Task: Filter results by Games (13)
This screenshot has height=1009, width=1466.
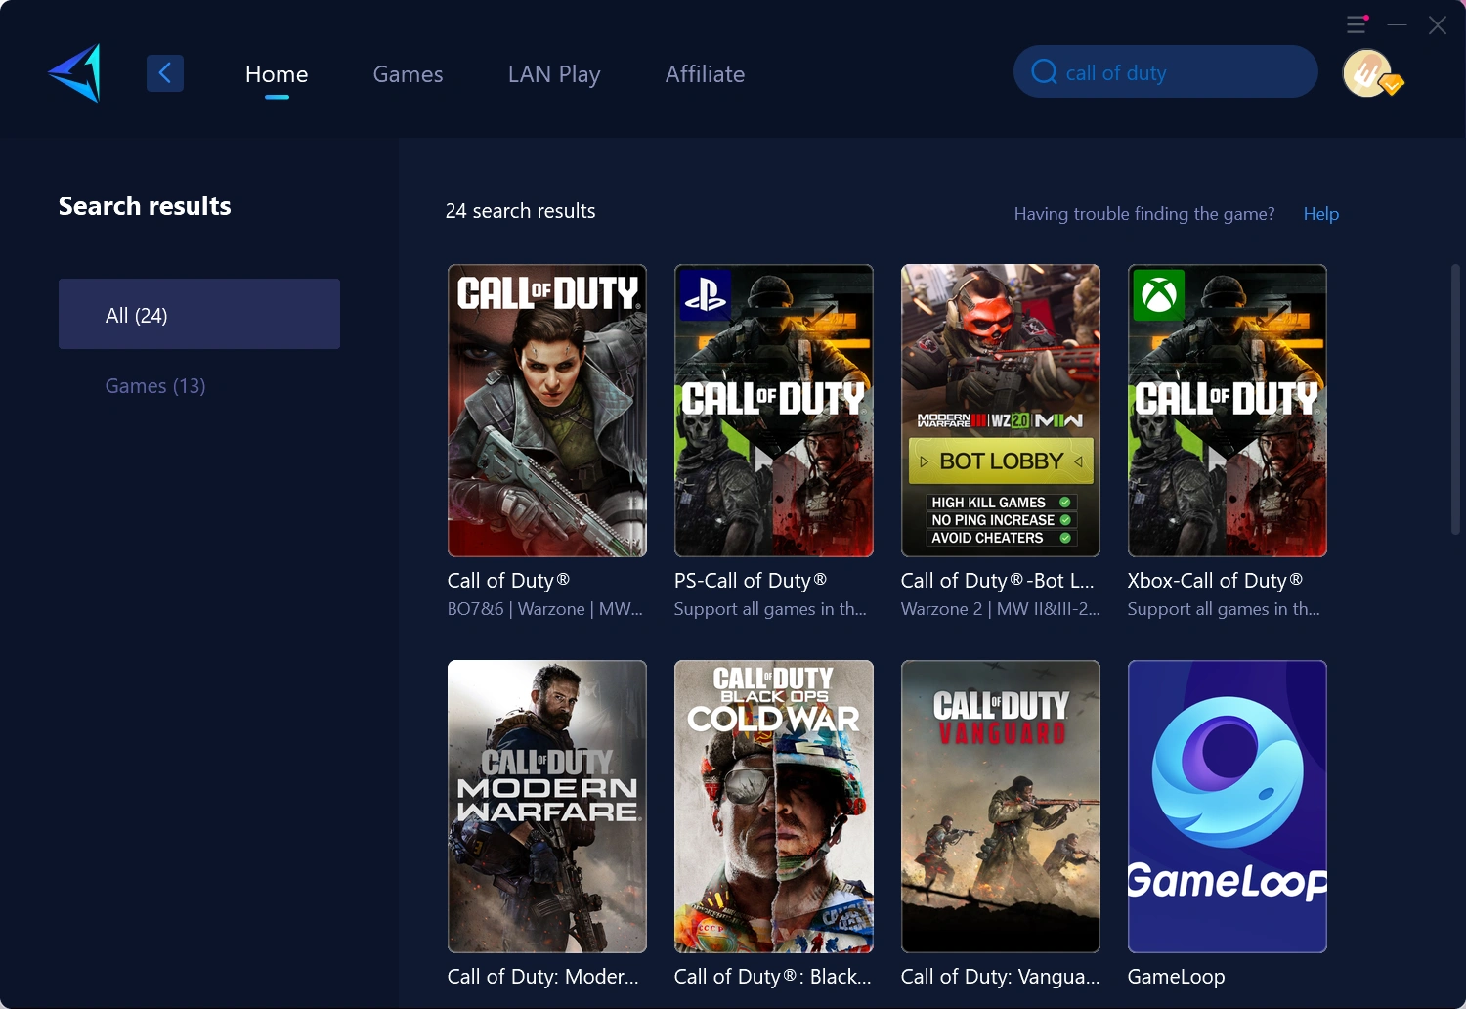Action: pyautogui.click(x=155, y=386)
